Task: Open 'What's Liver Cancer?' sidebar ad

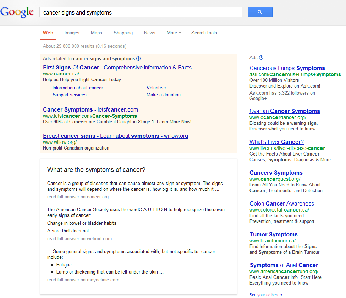Action: click(x=276, y=142)
